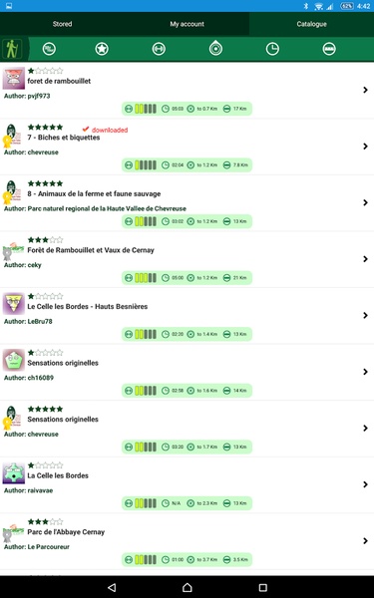Sort routes by length icon

coord(329,49)
